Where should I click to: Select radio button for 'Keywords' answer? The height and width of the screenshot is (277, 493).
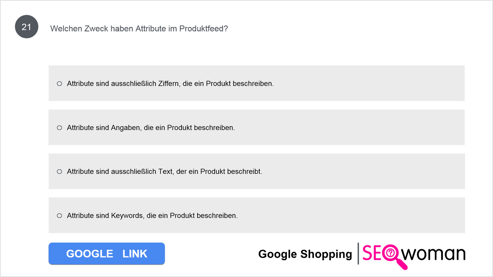pyautogui.click(x=59, y=215)
